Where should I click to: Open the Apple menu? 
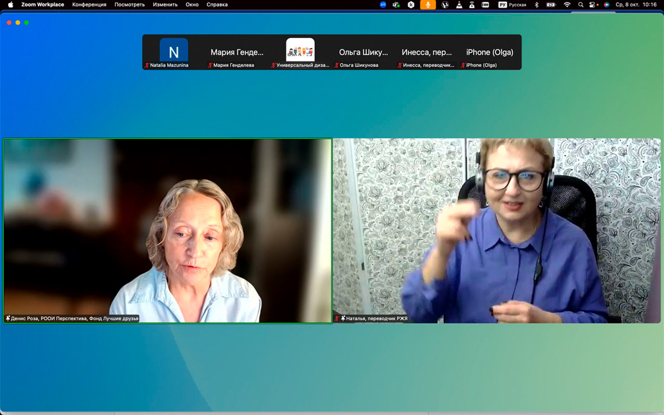pos(10,4)
